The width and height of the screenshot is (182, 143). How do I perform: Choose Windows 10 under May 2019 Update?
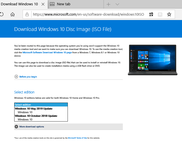coord(25,112)
